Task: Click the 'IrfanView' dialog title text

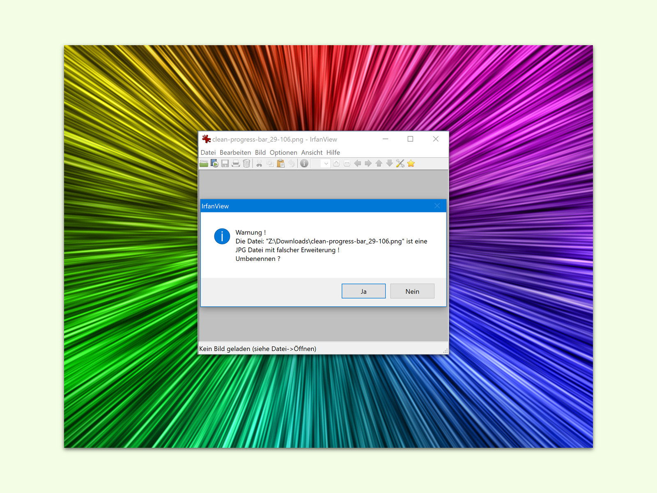Action: click(x=215, y=206)
